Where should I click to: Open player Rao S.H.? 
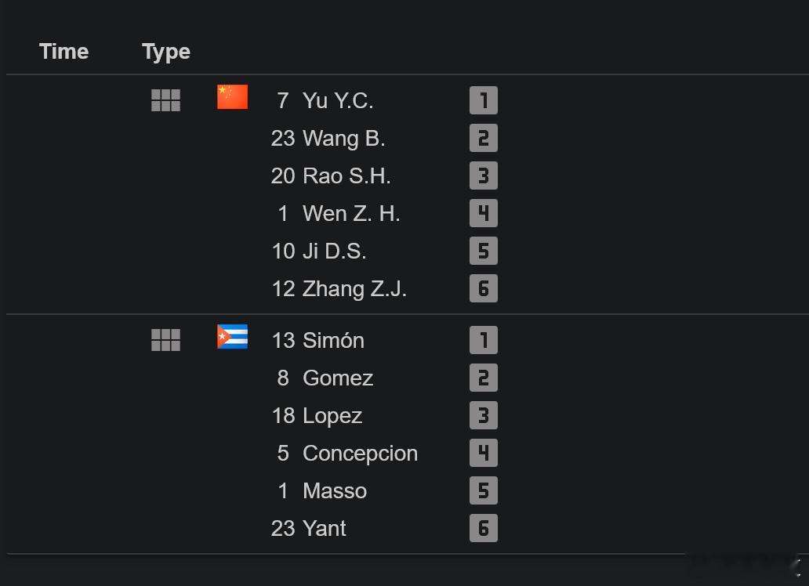click(x=346, y=176)
